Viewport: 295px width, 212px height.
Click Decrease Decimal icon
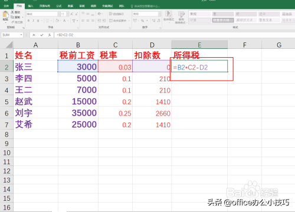[159, 21]
